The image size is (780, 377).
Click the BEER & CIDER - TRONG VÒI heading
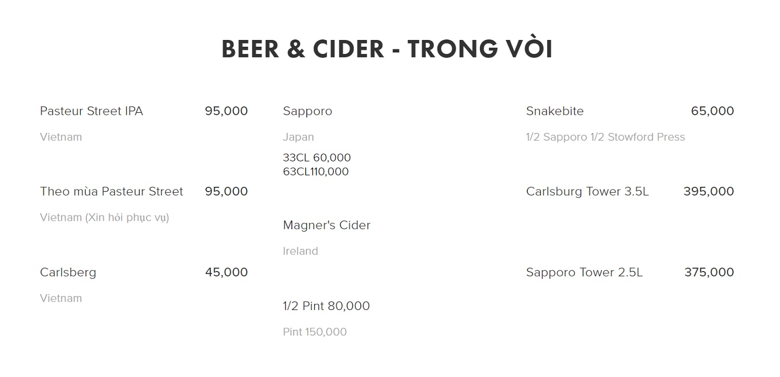[387, 49]
